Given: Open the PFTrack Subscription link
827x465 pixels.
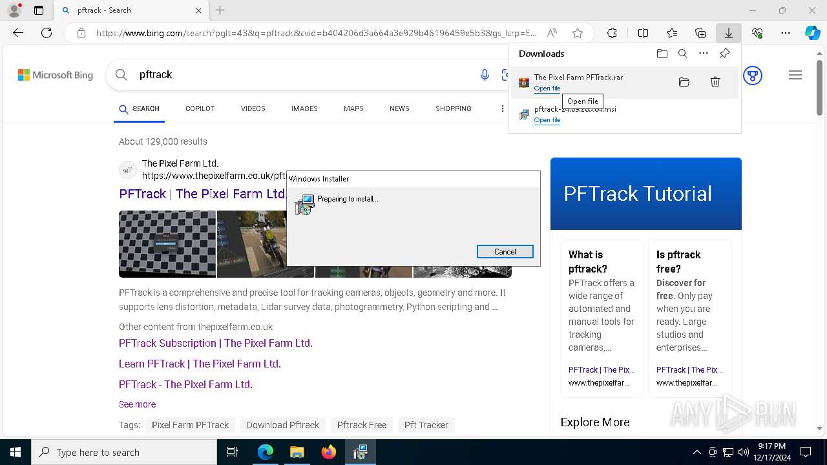Looking at the screenshot, I should (216, 343).
